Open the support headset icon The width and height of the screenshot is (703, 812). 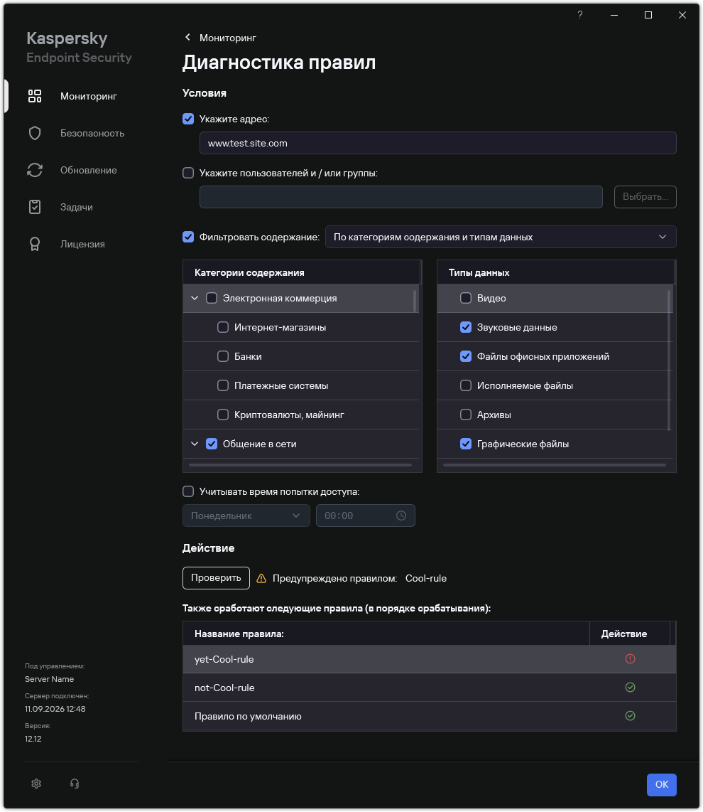75,784
